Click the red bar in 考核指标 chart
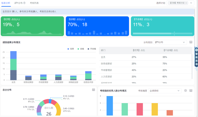Image resolution: width=198 pixels, height=117 pixels. [x=140, y=109]
